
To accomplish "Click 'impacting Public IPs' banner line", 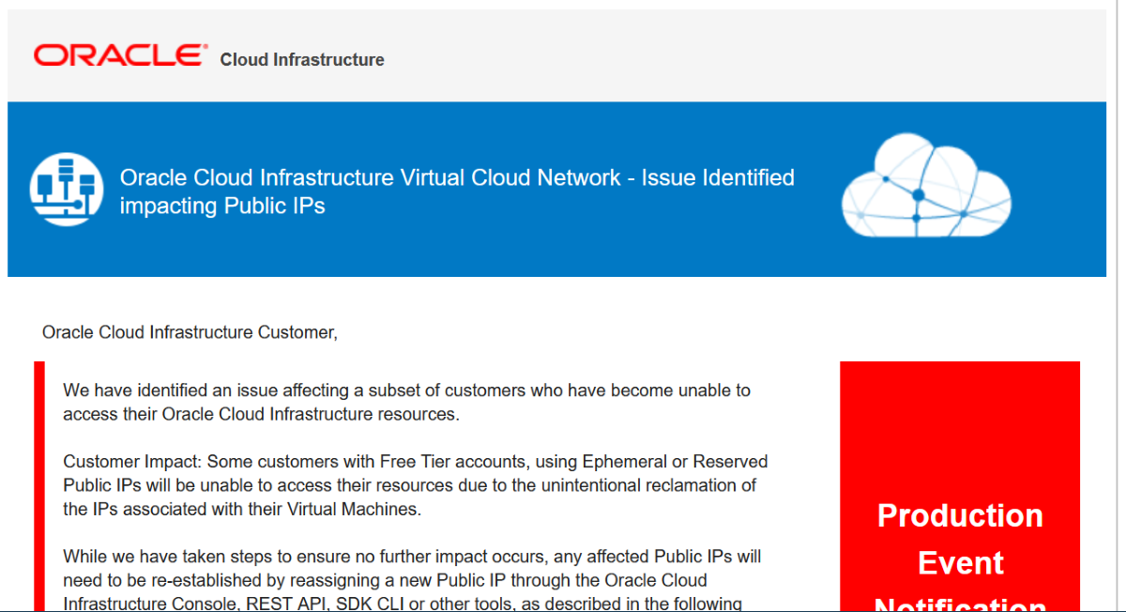I will pyautogui.click(x=222, y=206).
